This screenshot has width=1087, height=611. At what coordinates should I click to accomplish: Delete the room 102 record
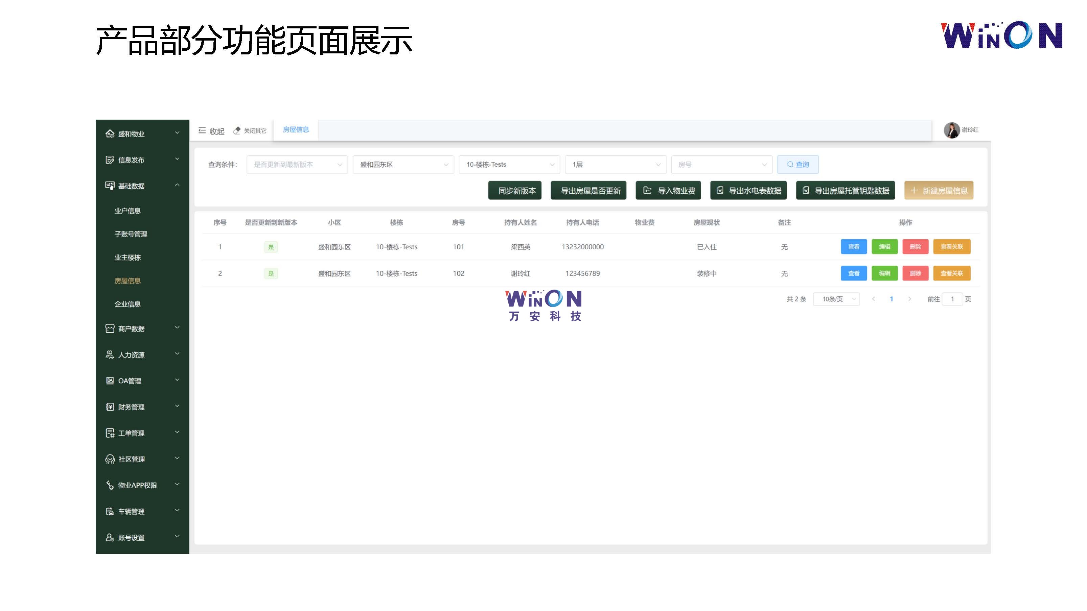[915, 273]
